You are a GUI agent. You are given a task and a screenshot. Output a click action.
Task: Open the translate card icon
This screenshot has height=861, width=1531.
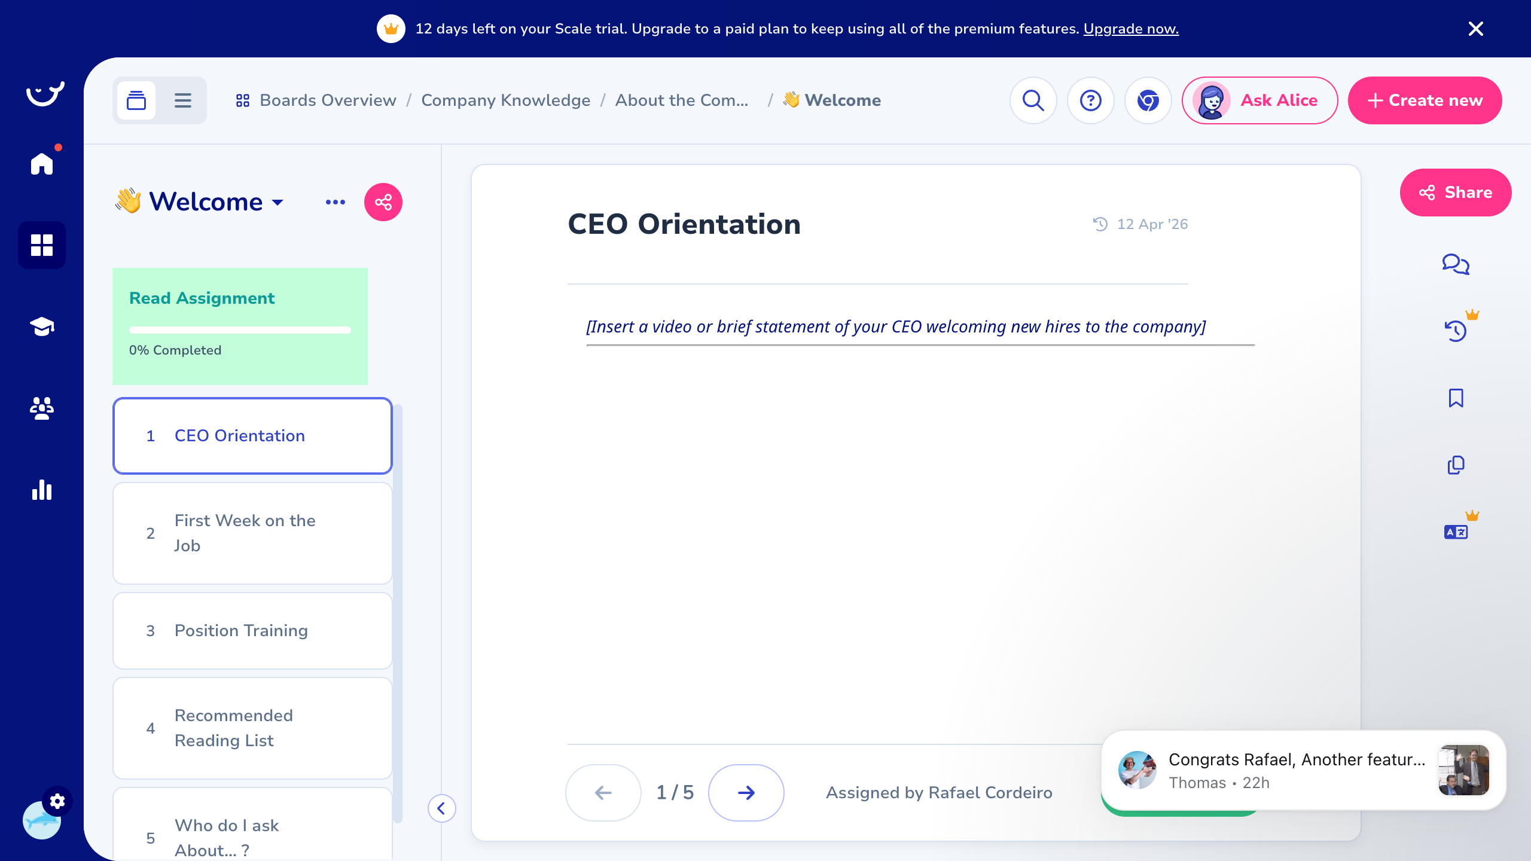click(x=1455, y=532)
